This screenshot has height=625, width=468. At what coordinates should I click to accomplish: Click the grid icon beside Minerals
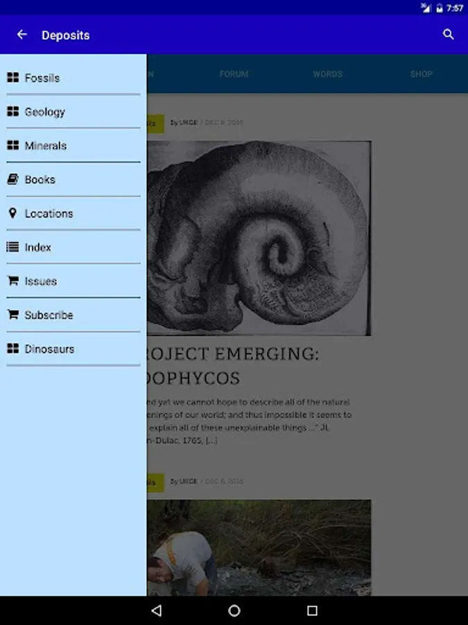(x=12, y=145)
